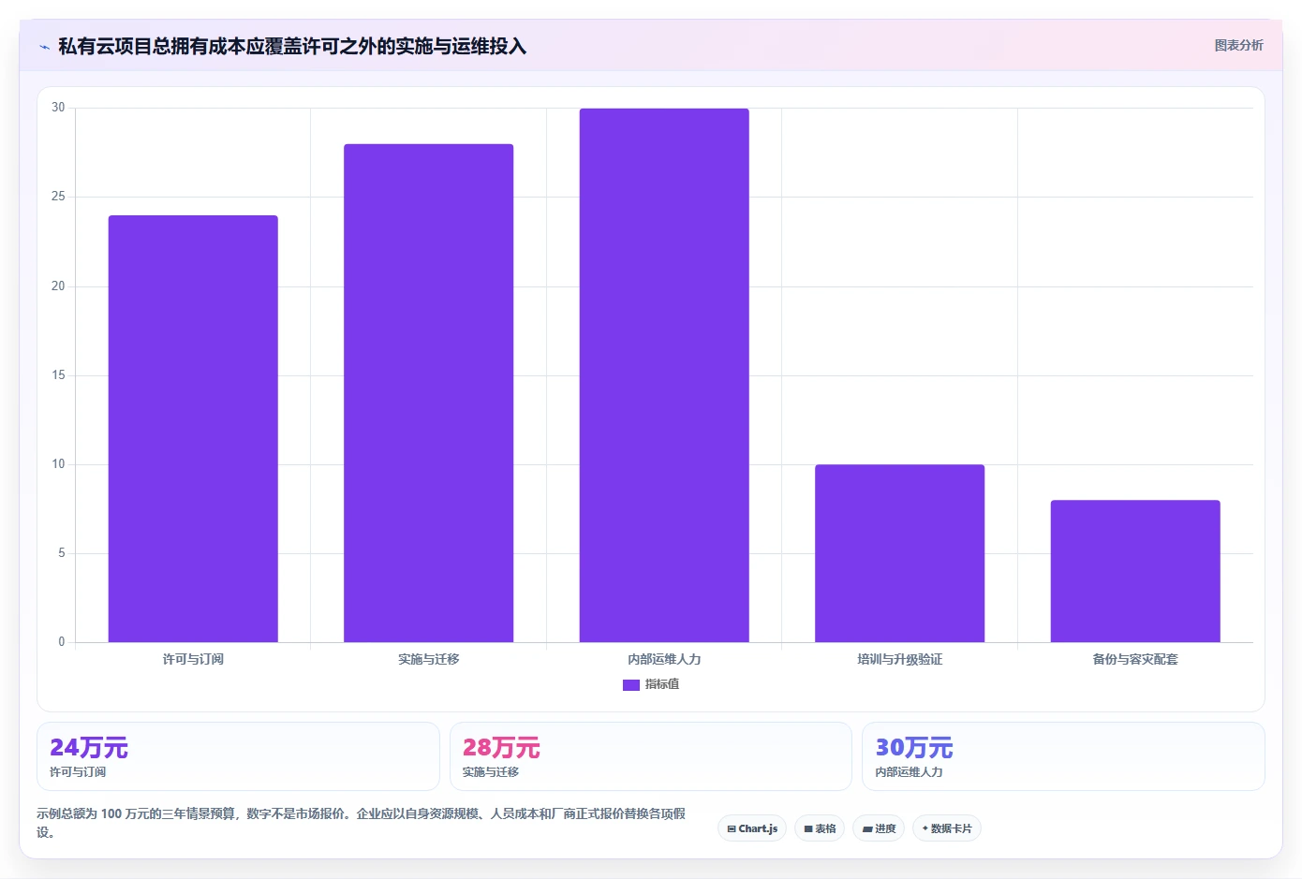Click the y-axis label 15
This screenshot has width=1302, height=879.
tap(58, 375)
